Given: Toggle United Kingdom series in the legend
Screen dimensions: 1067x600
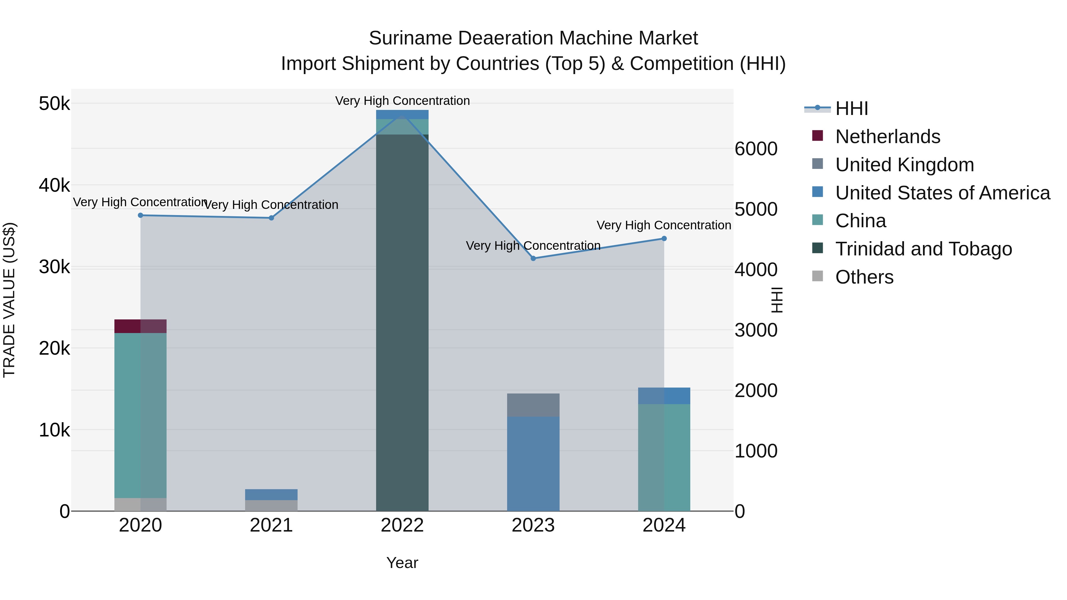Looking at the screenshot, I should click(893, 164).
